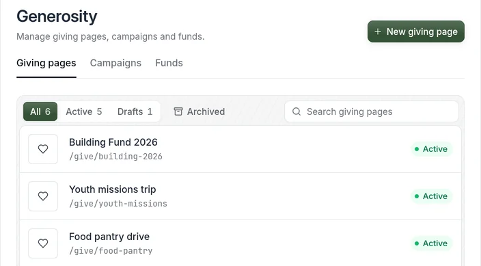481x266 pixels.
Task: Switch to the Giving pages tab
Action: 46,63
